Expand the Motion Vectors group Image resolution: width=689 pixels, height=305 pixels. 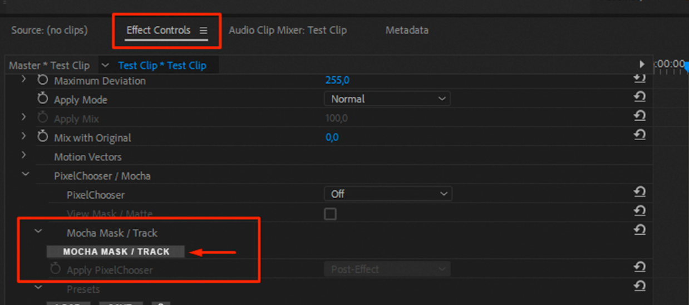(23, 156)
